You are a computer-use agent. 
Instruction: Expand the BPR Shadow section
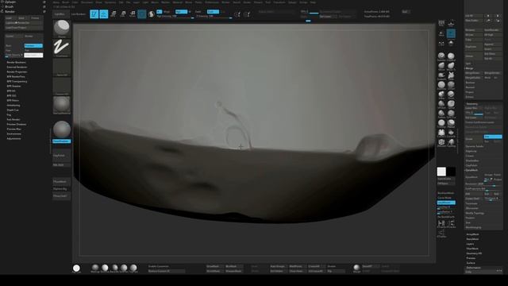pyautogui.click(x=14, y=87)
